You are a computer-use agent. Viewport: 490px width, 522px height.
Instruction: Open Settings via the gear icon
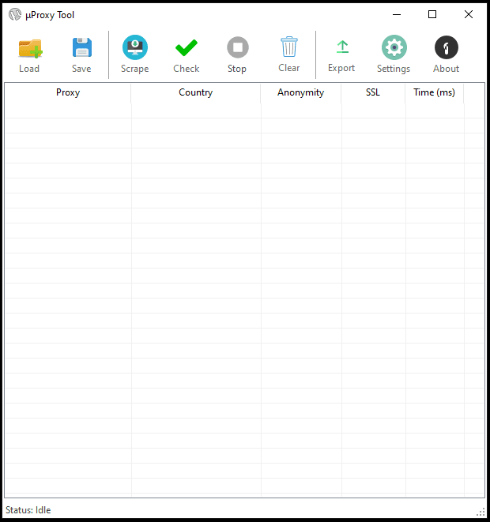tap(394, 47)
